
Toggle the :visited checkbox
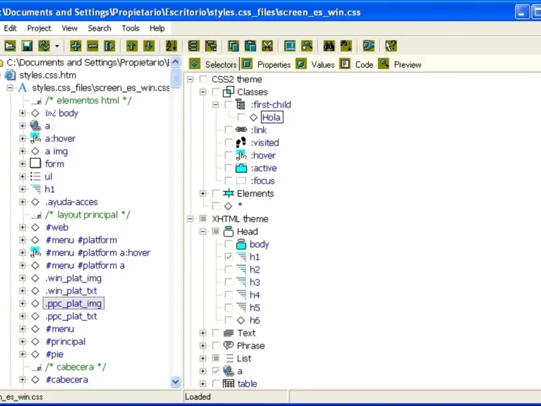229,143
